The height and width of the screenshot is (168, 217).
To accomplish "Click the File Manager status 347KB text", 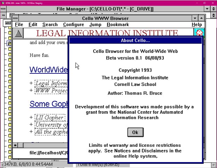I will pyautogui.click(x=28, y=165).
